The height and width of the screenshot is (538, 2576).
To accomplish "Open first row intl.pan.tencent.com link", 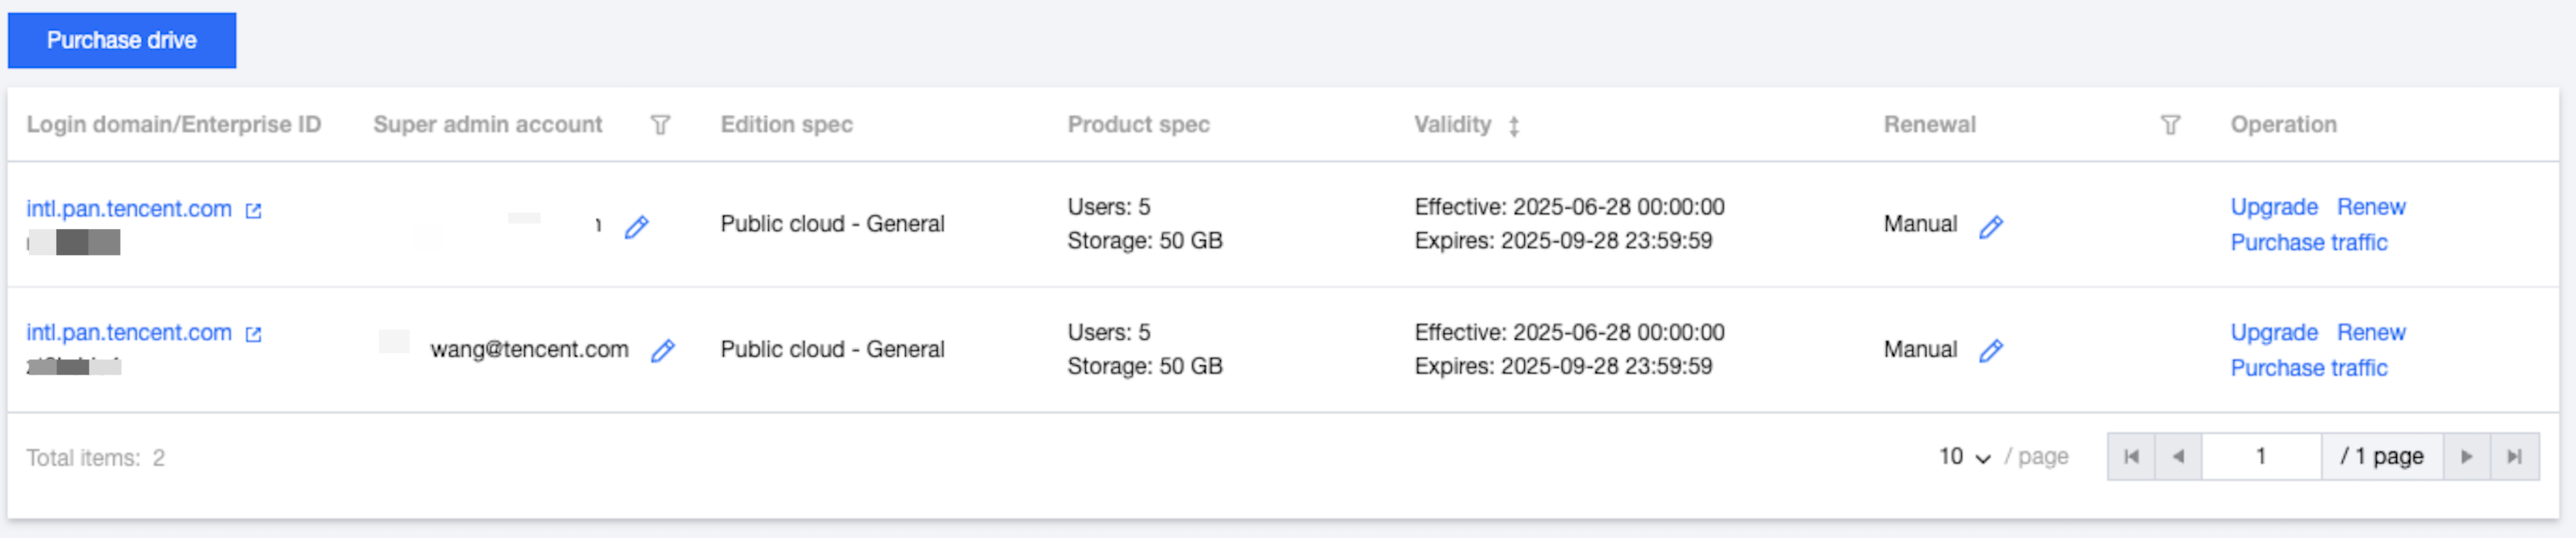I will [x=129, y=209].
